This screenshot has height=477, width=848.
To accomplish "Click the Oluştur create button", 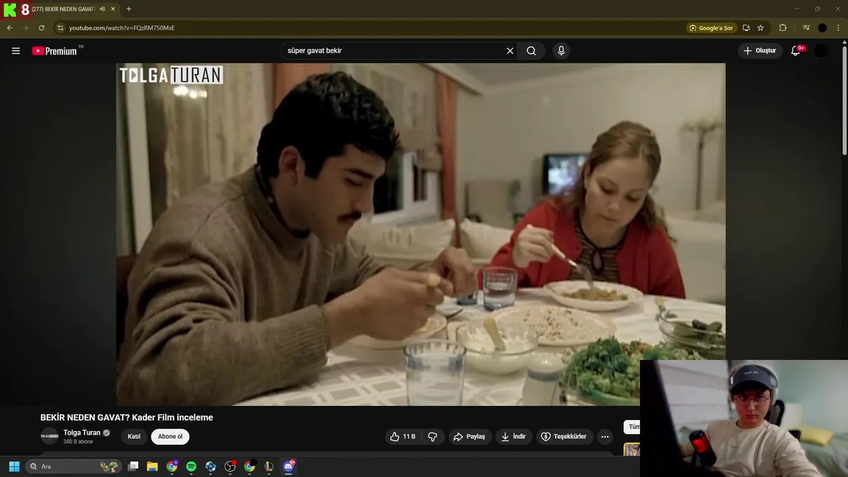I will tap(761, 51).
